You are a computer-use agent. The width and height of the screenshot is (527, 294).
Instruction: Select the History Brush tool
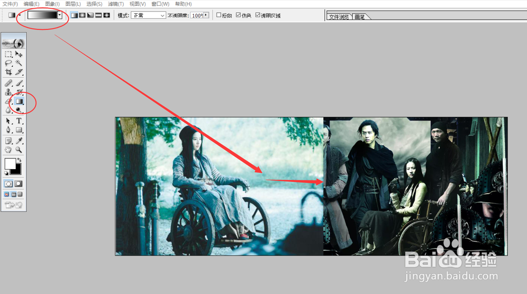[x=19, y=92]
